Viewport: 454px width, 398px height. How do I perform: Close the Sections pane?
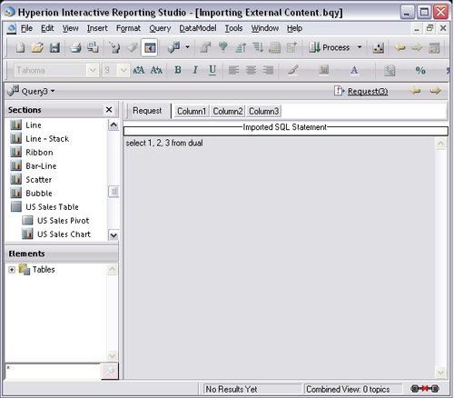109,110
